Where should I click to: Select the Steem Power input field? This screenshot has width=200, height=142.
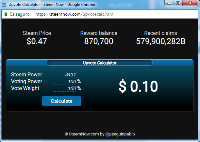[65, 75]
